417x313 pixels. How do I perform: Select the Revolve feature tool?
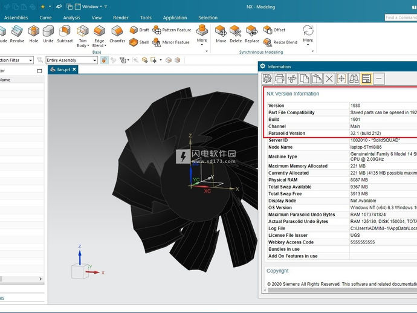pyautogui.click(x=17, y=34)
